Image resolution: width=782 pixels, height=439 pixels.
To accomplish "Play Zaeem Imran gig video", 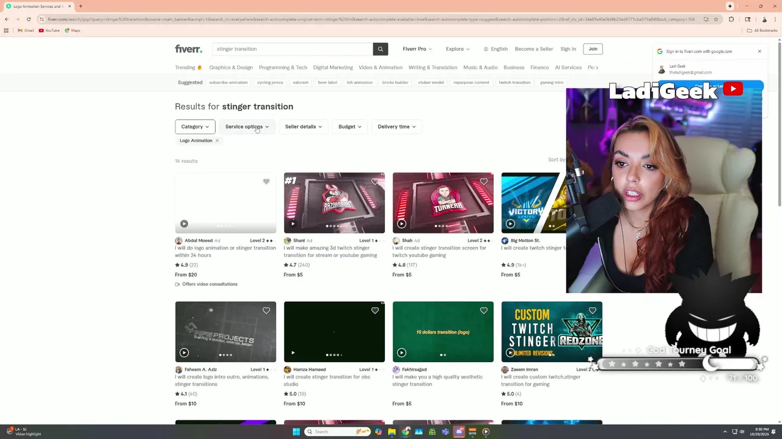I will (510, 352).
